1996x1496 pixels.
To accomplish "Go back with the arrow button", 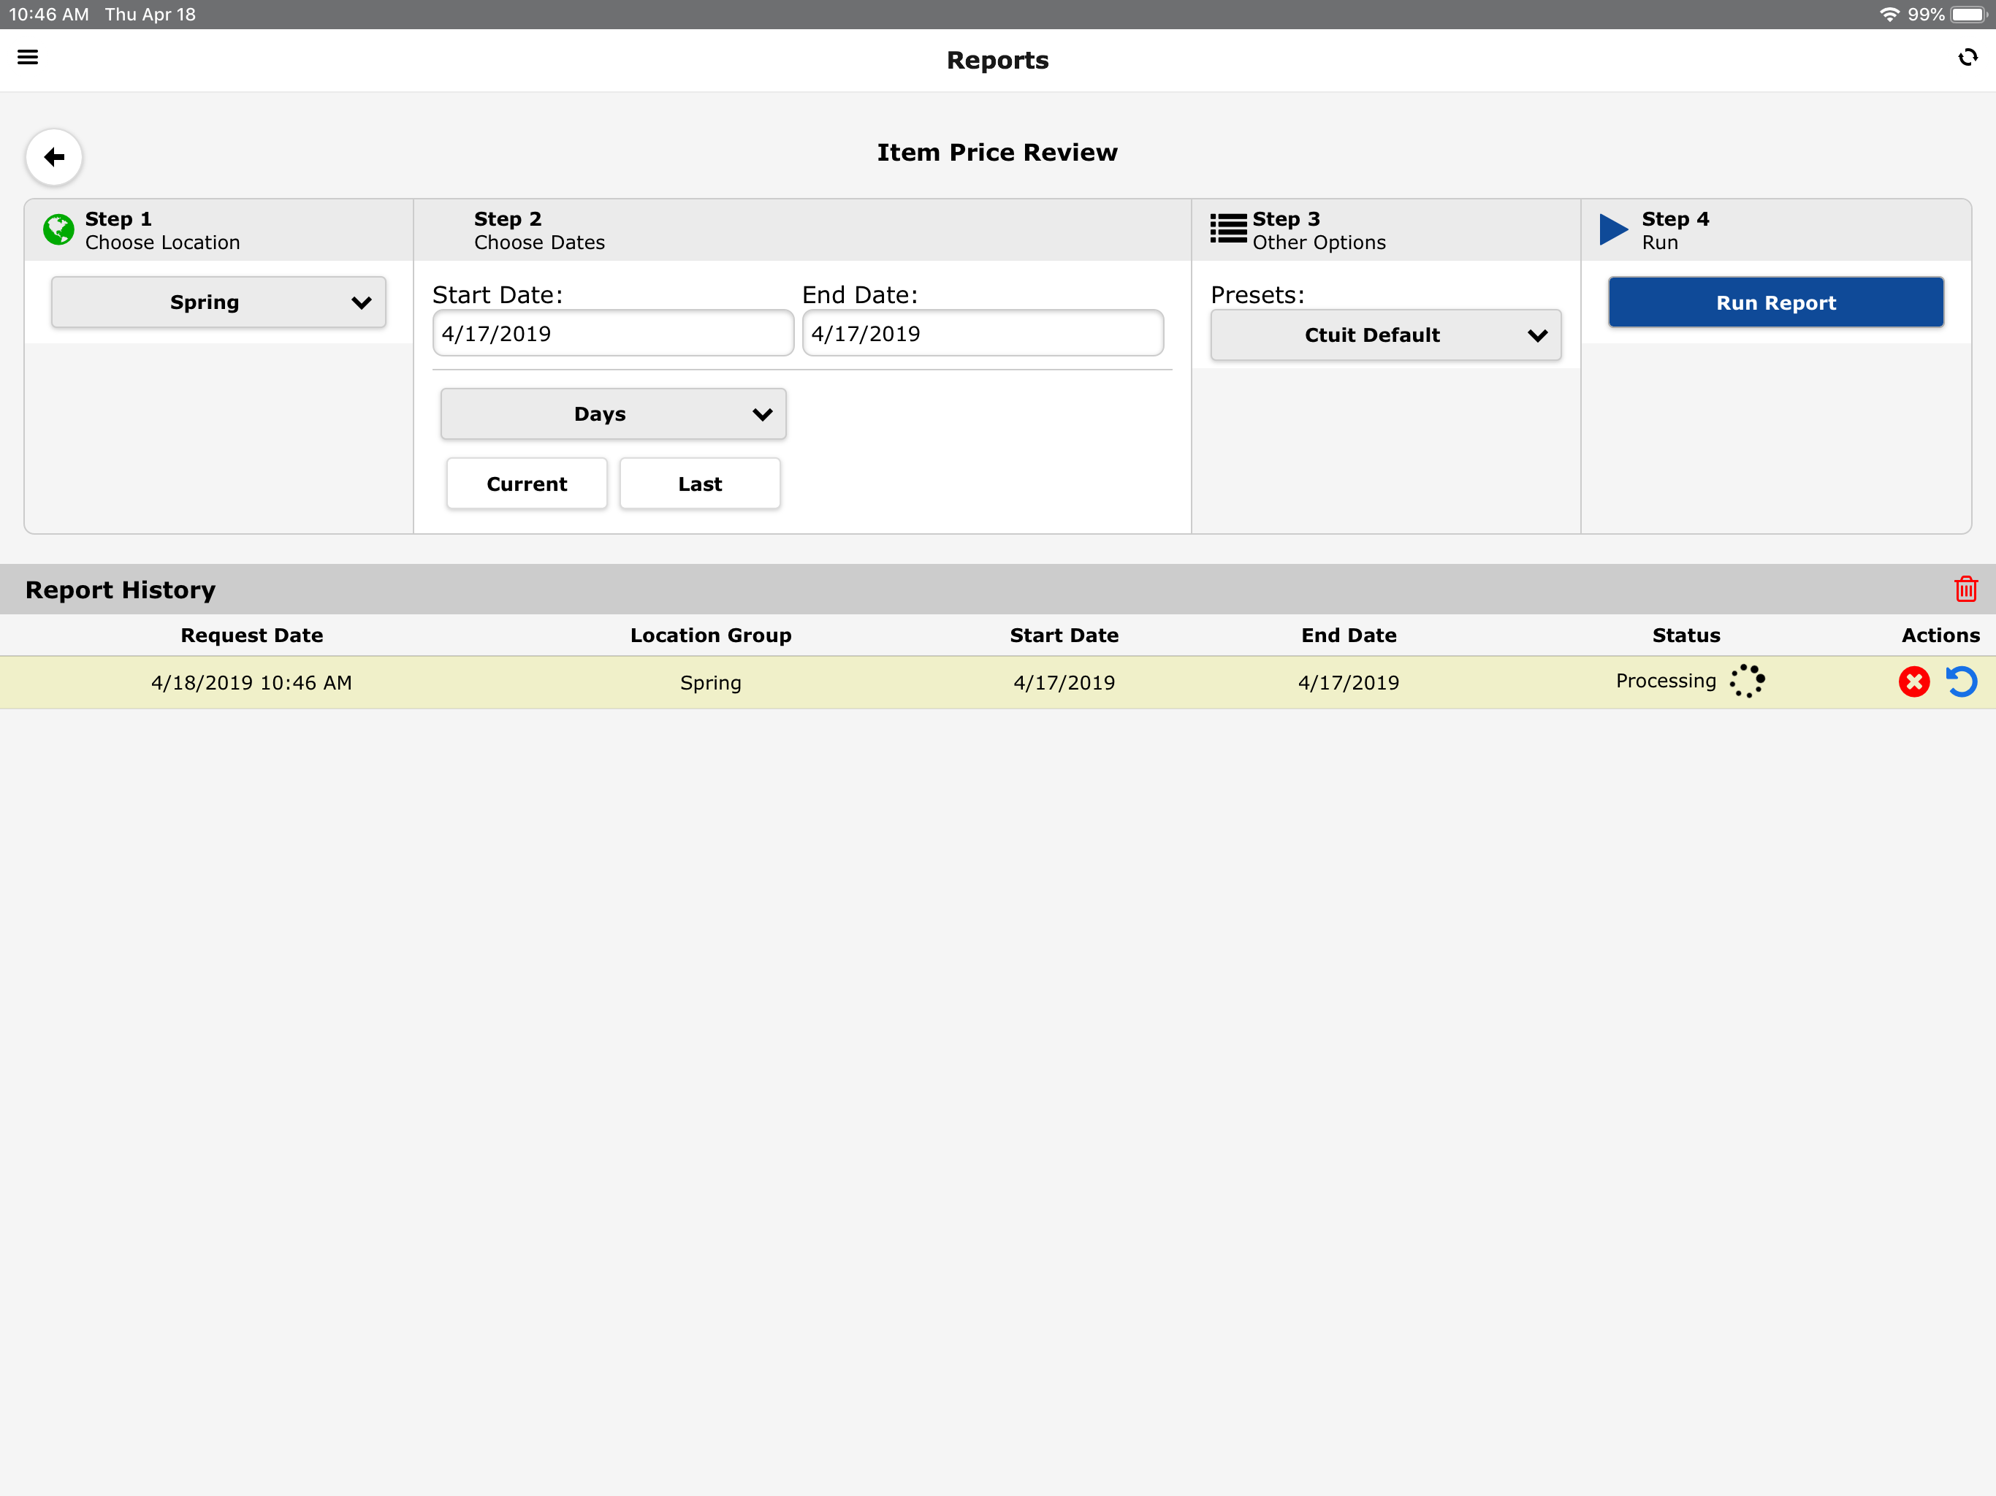I will coord(54,157).
